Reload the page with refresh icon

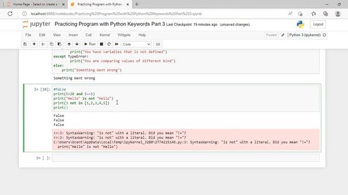coord(10,14)
